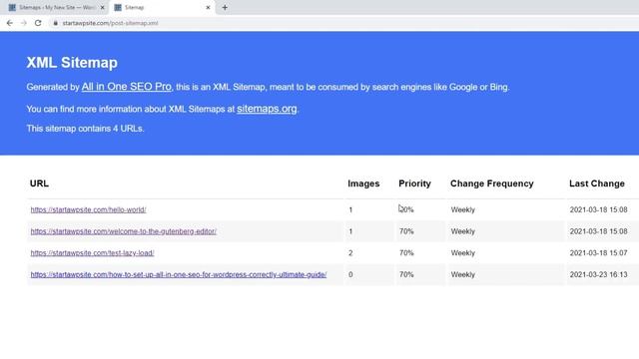Click the Priority column header
Image resolution: width=639 pixels, height=359 pixels.
click(414, 183)
